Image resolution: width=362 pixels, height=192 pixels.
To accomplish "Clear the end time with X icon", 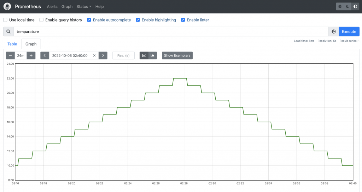I will pyautogui.click(x=94, y=56).
